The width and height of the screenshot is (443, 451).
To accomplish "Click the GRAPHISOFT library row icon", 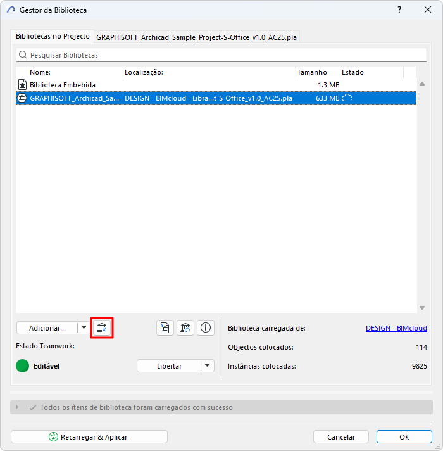I will click(22, 98).
